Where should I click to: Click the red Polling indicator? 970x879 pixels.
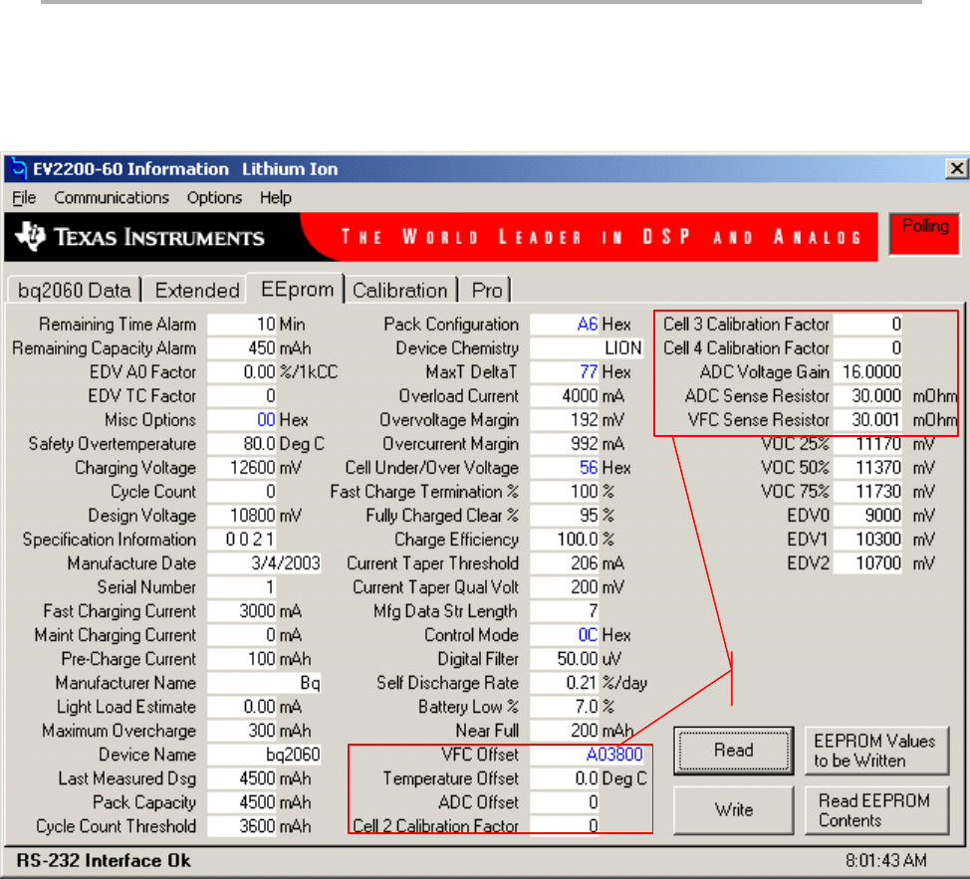point(924,233)
